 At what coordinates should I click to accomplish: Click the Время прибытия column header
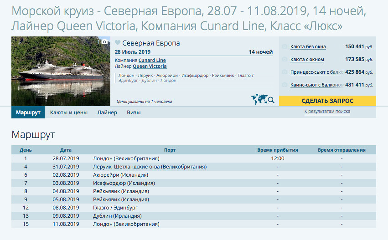[x=278, y=150]
